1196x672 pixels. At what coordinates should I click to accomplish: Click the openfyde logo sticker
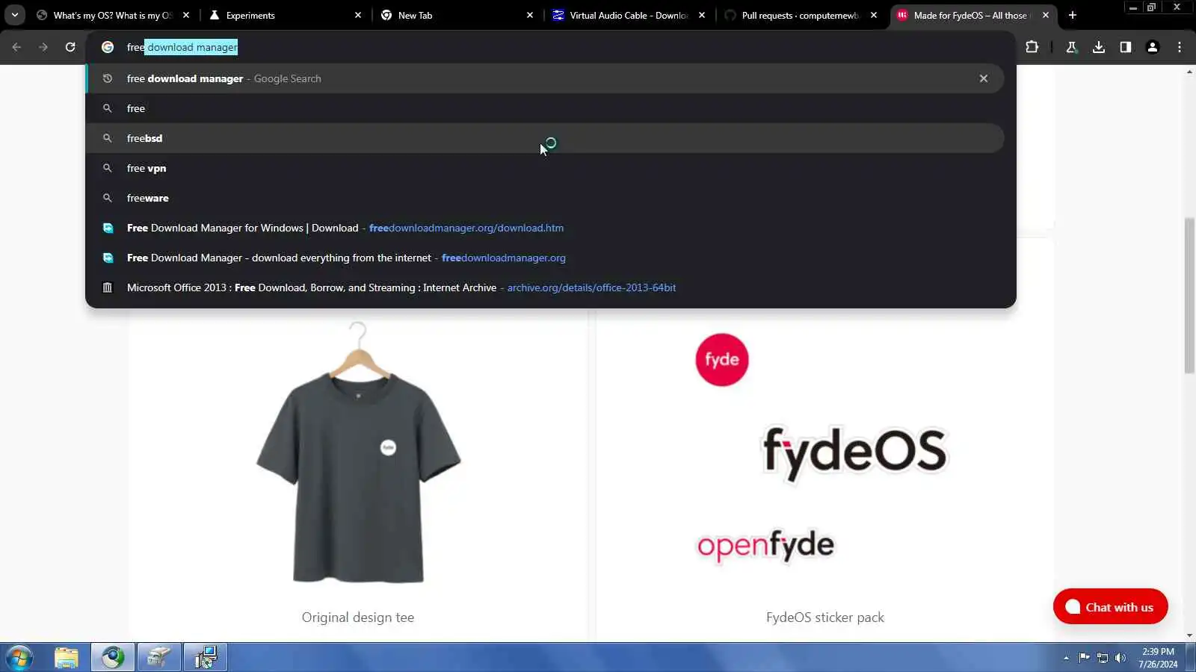[765, 545]
